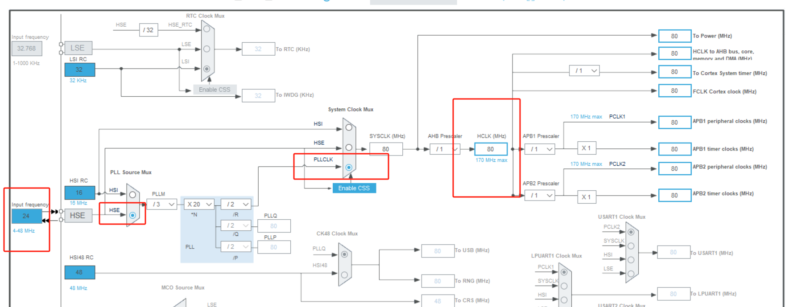
Task: Click the 'PLL Source Mux' label
Action: point(131,172)
